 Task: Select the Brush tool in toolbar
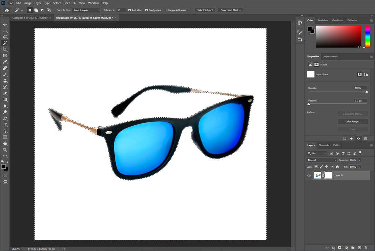(5, 75)
